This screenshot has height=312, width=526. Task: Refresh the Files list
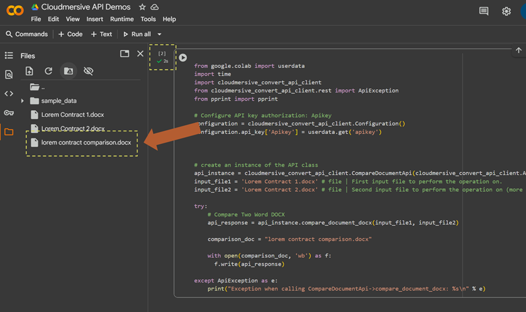(48, 71)
